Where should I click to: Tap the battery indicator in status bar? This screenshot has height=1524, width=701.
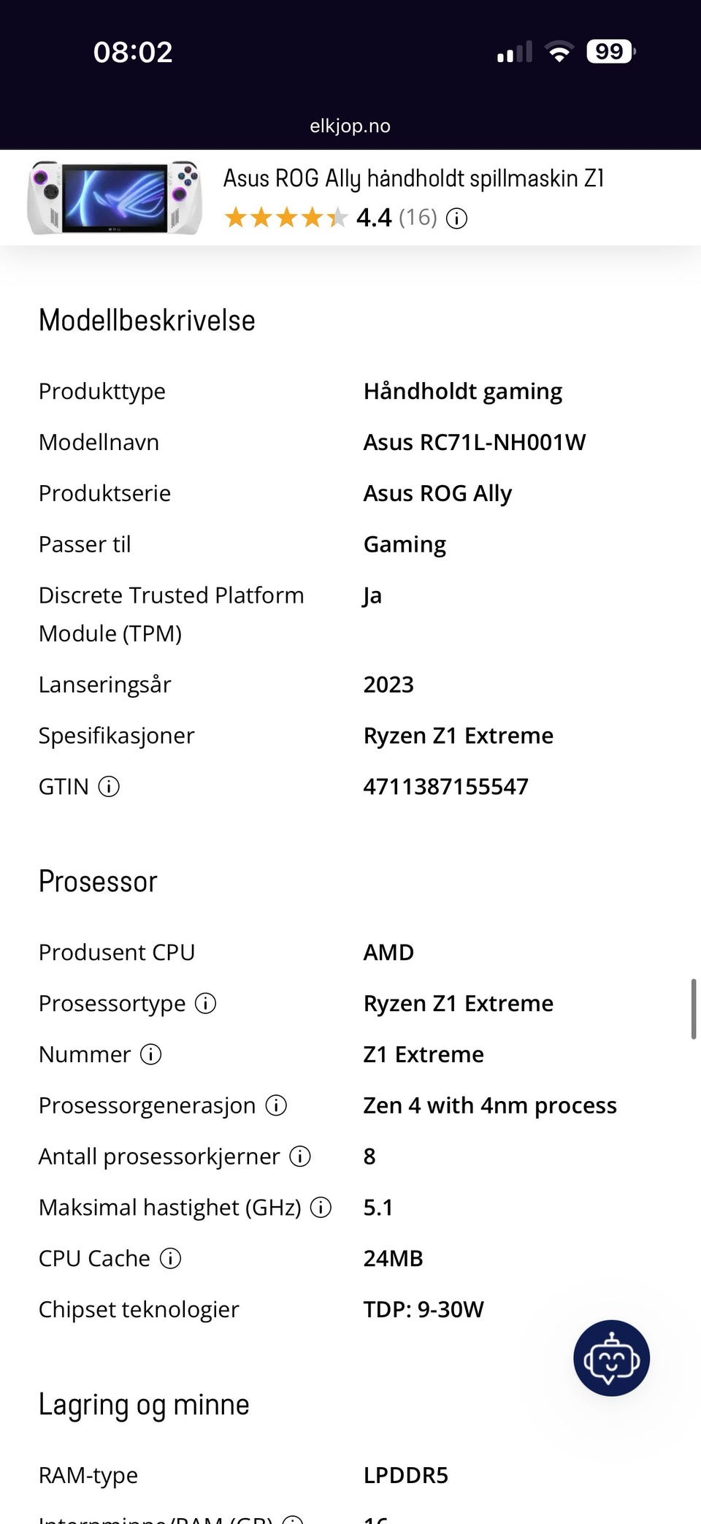pos(611,52)
